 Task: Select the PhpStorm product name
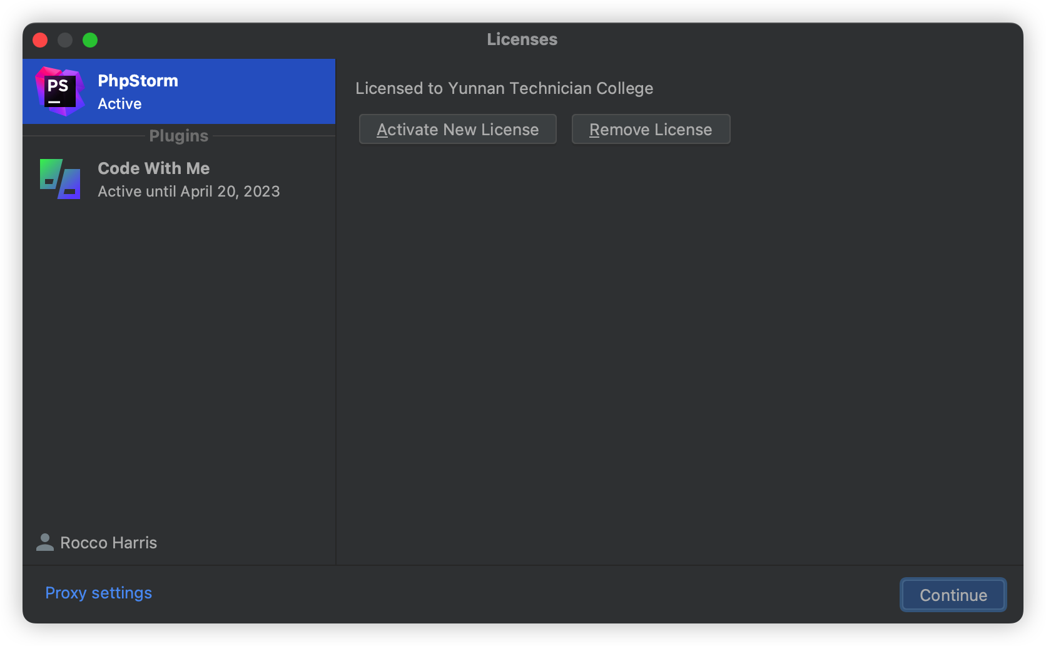pyautogui.click(x=138, y=81)
